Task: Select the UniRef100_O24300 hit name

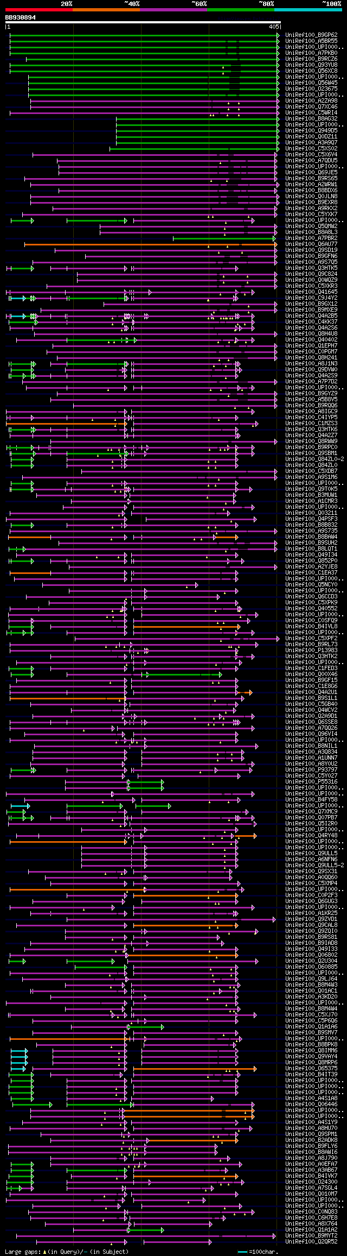Action: coord(311,1182)
